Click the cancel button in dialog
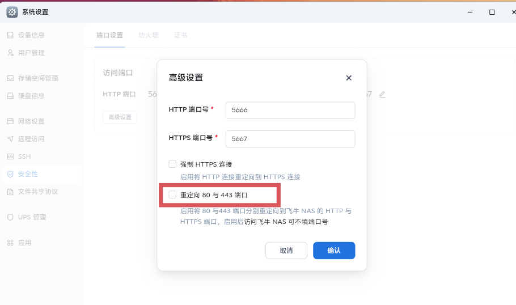Viewport: 516px width, 305px height. [286, 251]
